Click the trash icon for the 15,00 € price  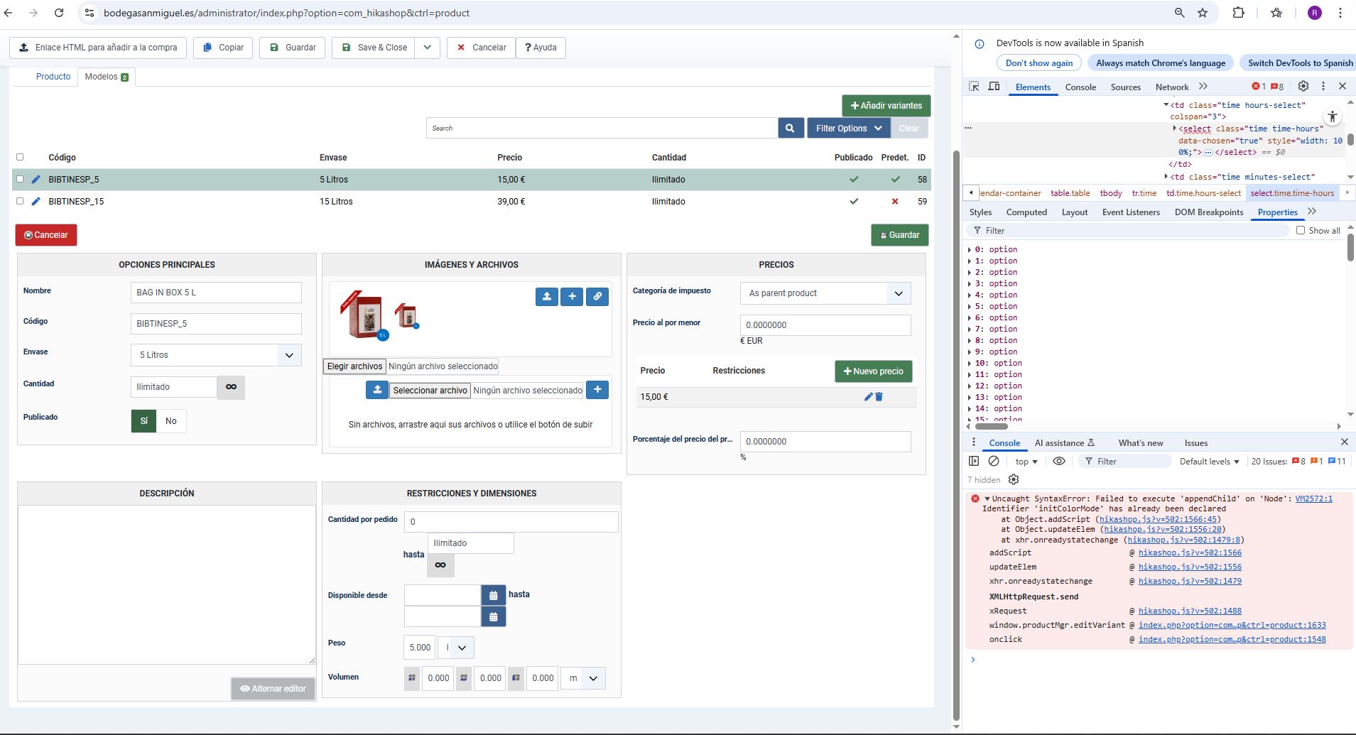pos(879,397)
